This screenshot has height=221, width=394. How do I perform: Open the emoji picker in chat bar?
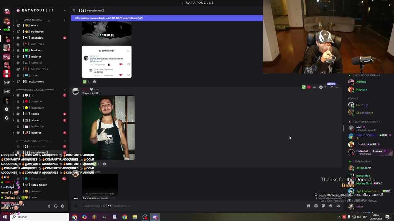tap(331, 206)
